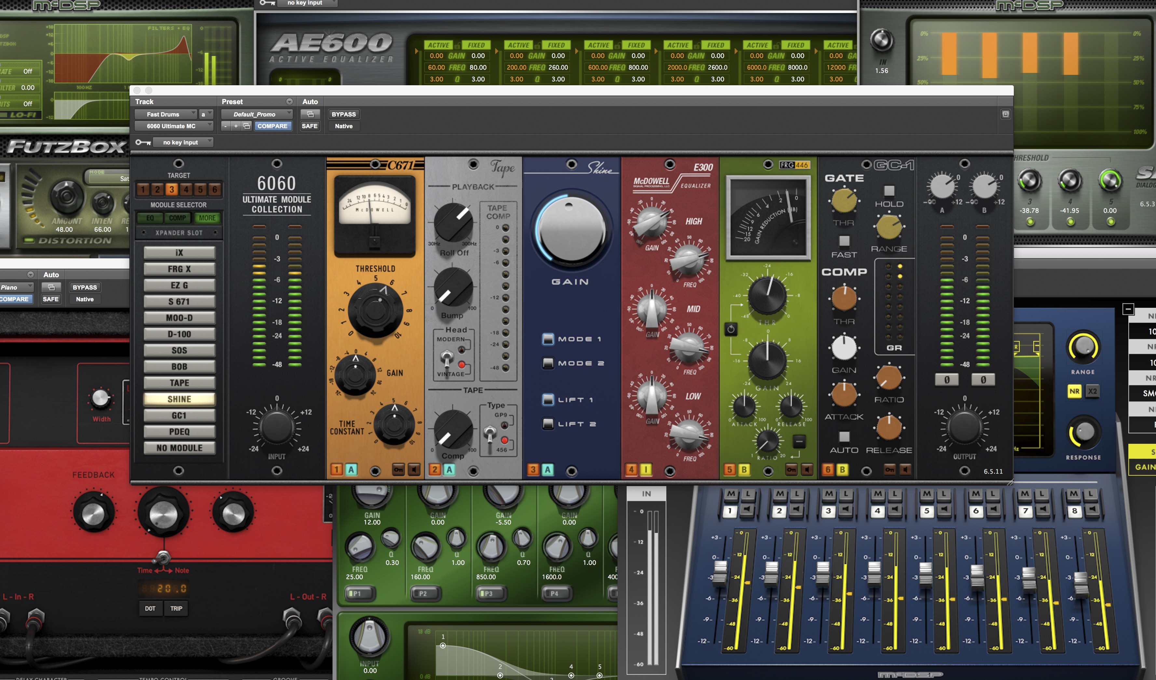
Task: Enable Shine Mode 2 switch
Action: 548,363
